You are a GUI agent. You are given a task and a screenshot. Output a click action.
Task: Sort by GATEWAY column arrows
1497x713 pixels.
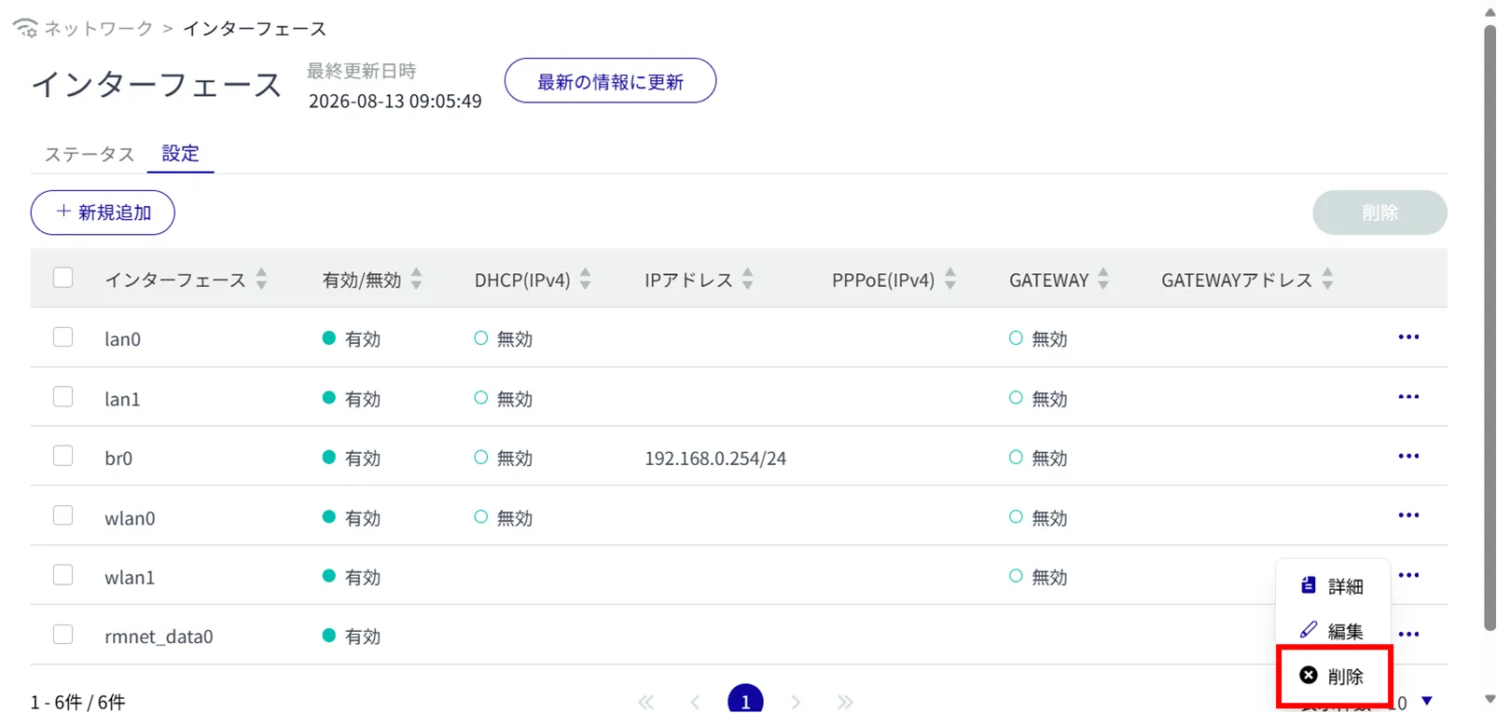[1103, 279]
